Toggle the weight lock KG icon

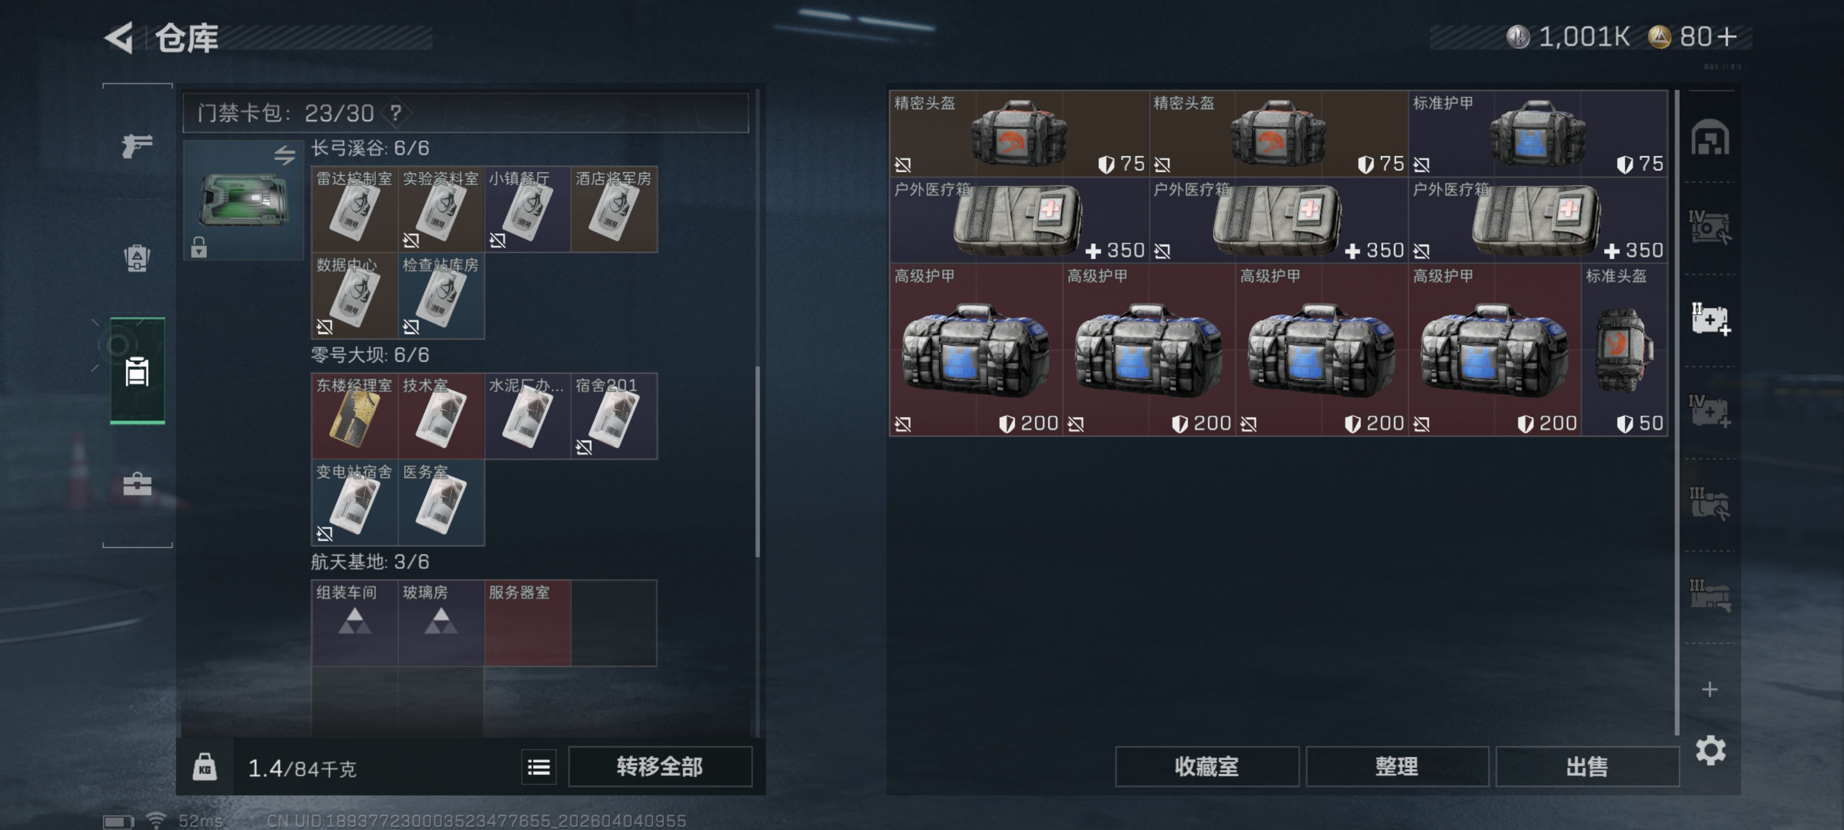tap(205, 768)
